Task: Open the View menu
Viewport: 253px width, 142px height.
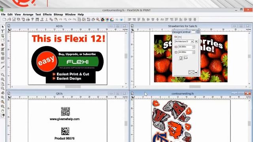Action: click(x=18, y=15)
